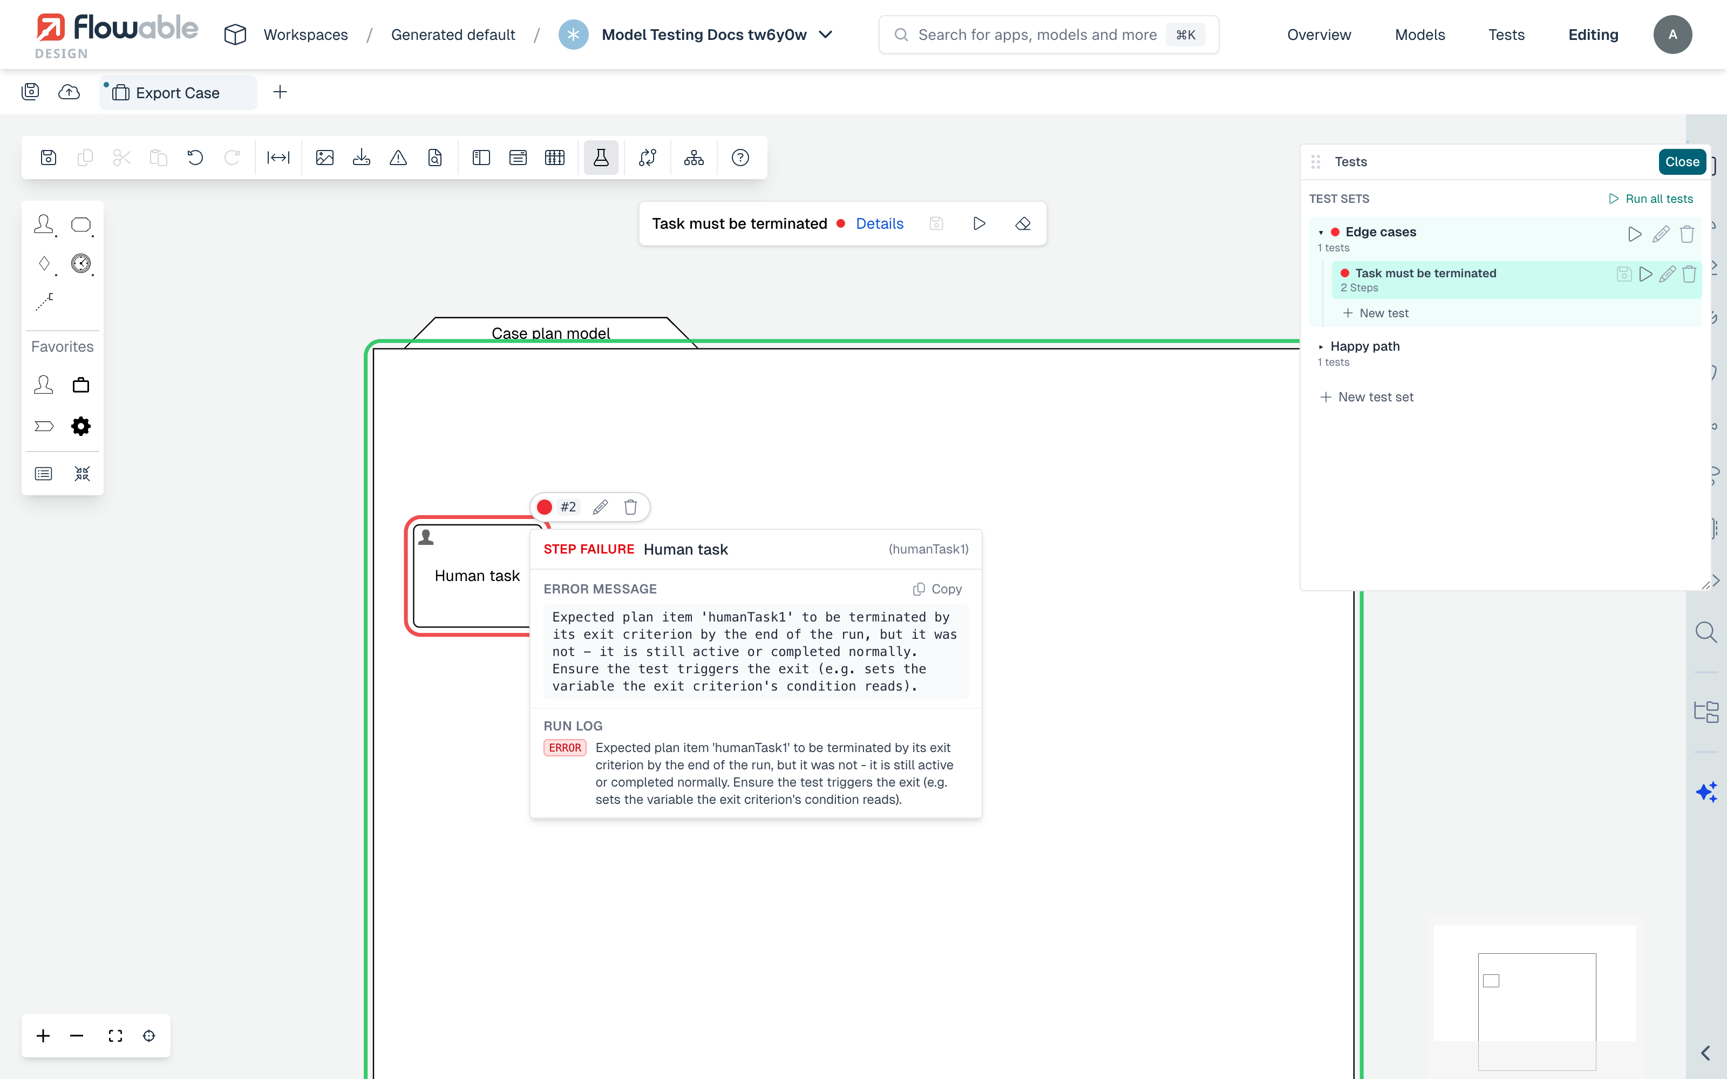Toggle the table grid toolbar icon

click(x=554, y=158)
